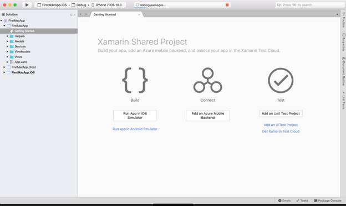Click the Xamarin Shared Project heading
Image resolution: width=346 pixels, height=206 pixels.
pyautogui.click(x=143, y=42)
